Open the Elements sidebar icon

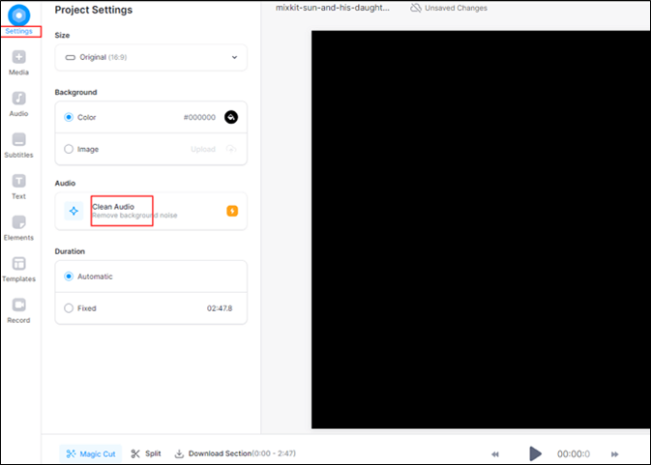click(x=18, y=222)
